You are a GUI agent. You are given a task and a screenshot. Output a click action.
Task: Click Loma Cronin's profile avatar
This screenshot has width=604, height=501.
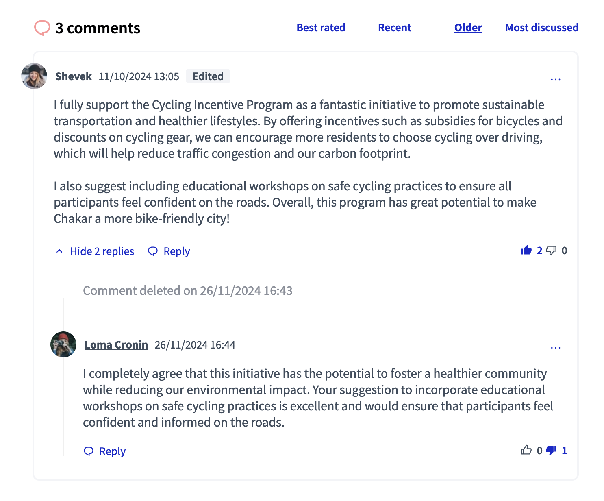[x=63, y=344]
